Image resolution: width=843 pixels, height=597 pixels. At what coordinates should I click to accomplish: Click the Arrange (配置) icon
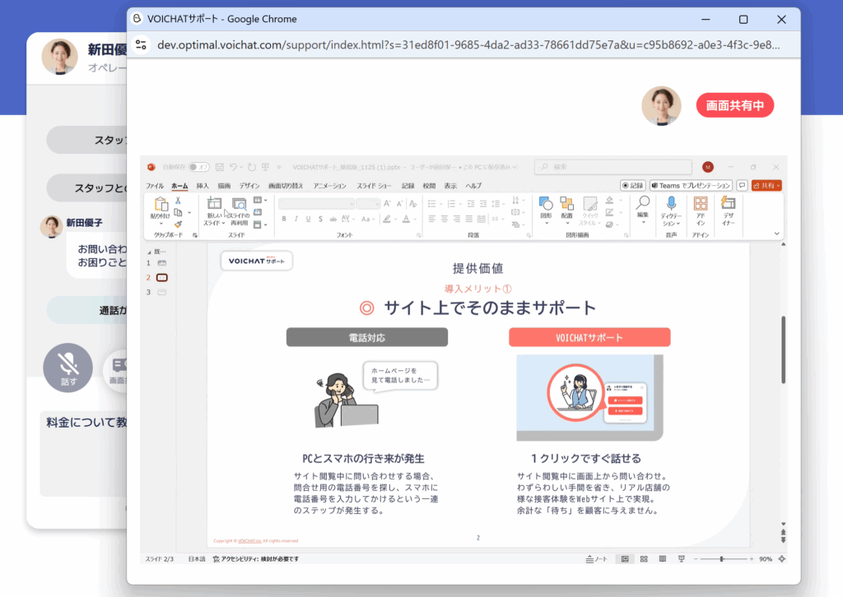[x=566, y=203]
